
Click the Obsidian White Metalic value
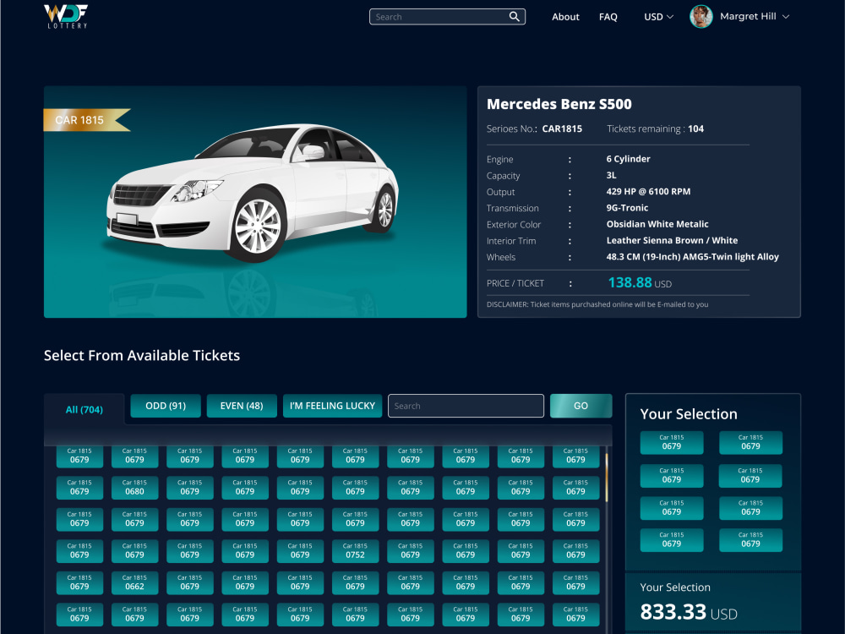[657, 224]
